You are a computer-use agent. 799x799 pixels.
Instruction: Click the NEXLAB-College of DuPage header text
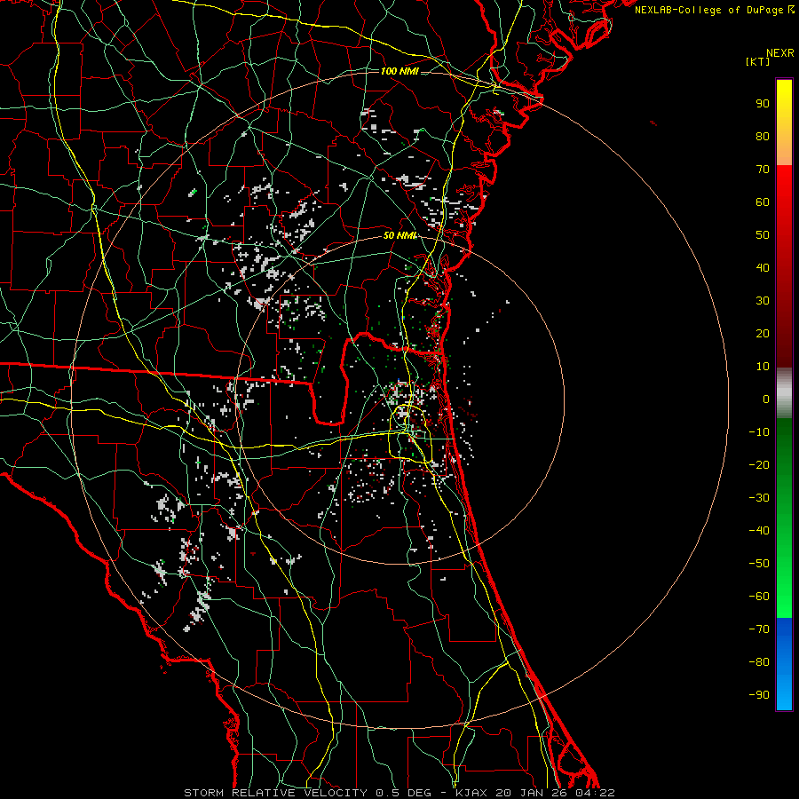(x=715, y=10)
